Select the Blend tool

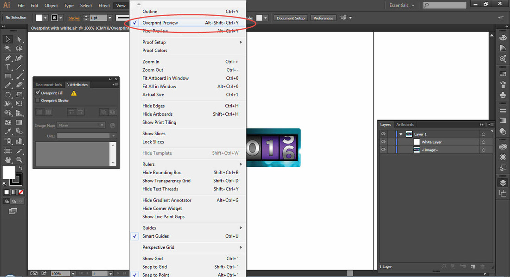pyautogui.click(x=19, y=132)
